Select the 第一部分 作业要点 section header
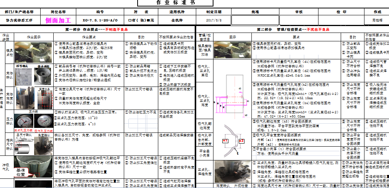The image size is (389, 188). [98, 29]
